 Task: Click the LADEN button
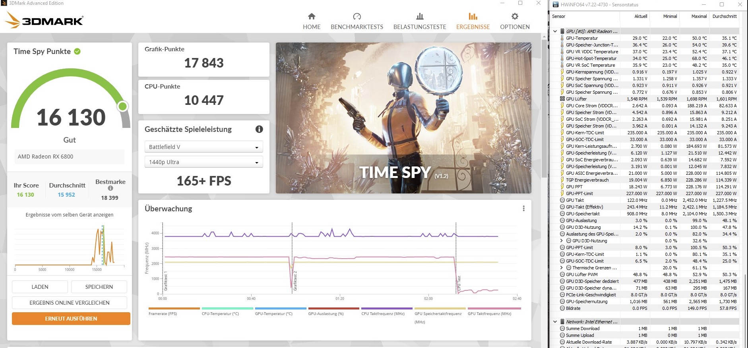tap(40, 287)
